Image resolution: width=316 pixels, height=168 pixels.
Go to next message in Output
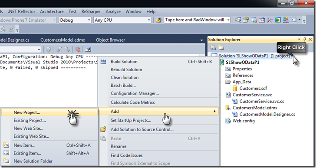point(67,49)
